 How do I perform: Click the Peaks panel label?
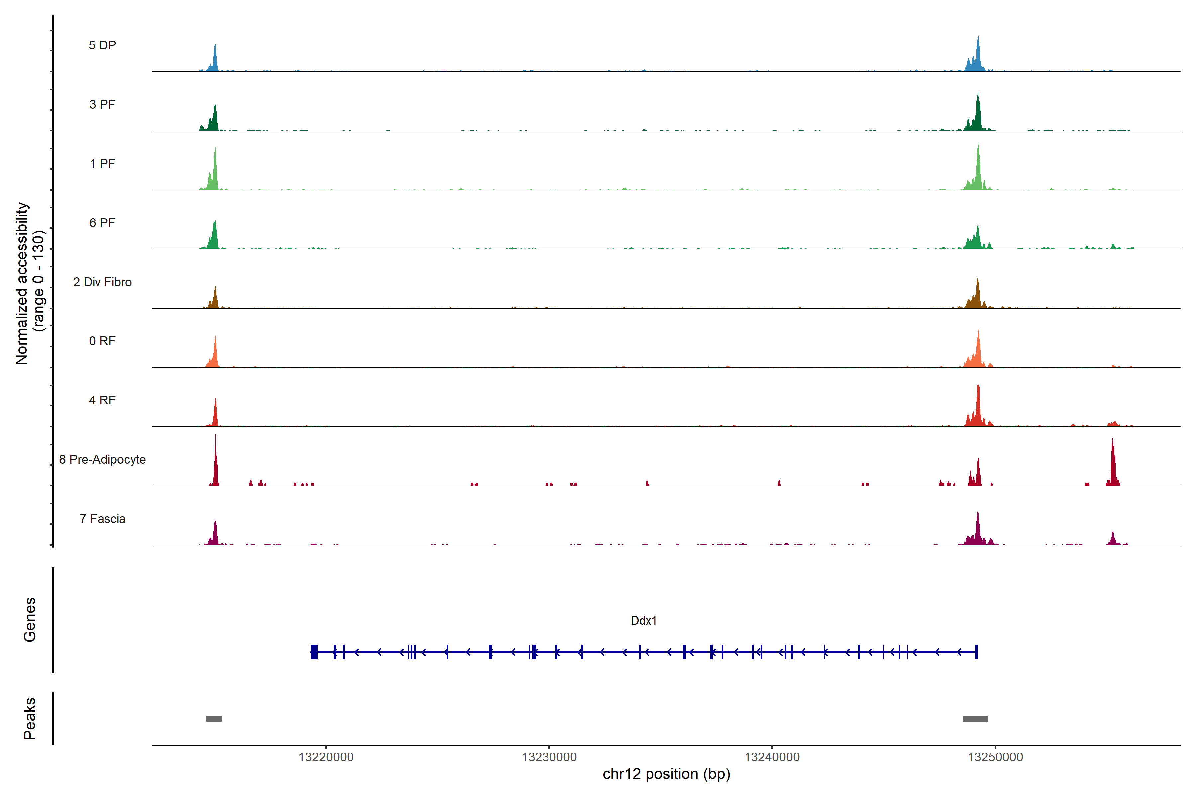click(30, 718)
